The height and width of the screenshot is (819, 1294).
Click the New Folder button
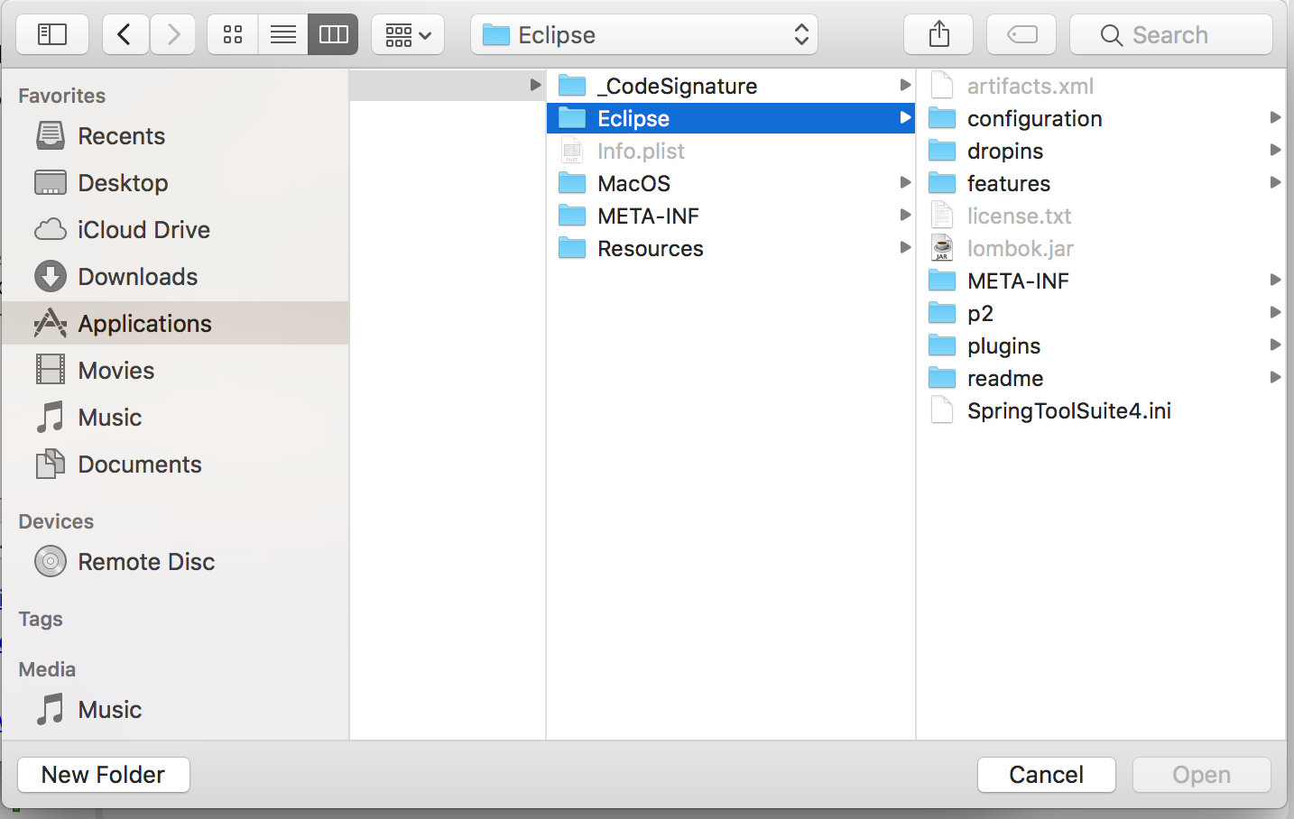click(x=104, y=775)
